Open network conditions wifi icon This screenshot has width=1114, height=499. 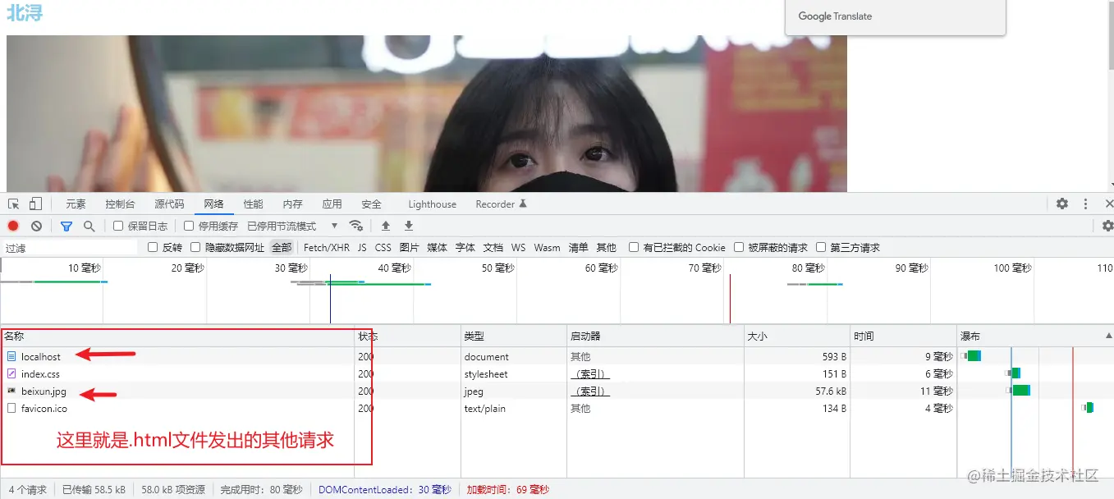click(355, 226)
